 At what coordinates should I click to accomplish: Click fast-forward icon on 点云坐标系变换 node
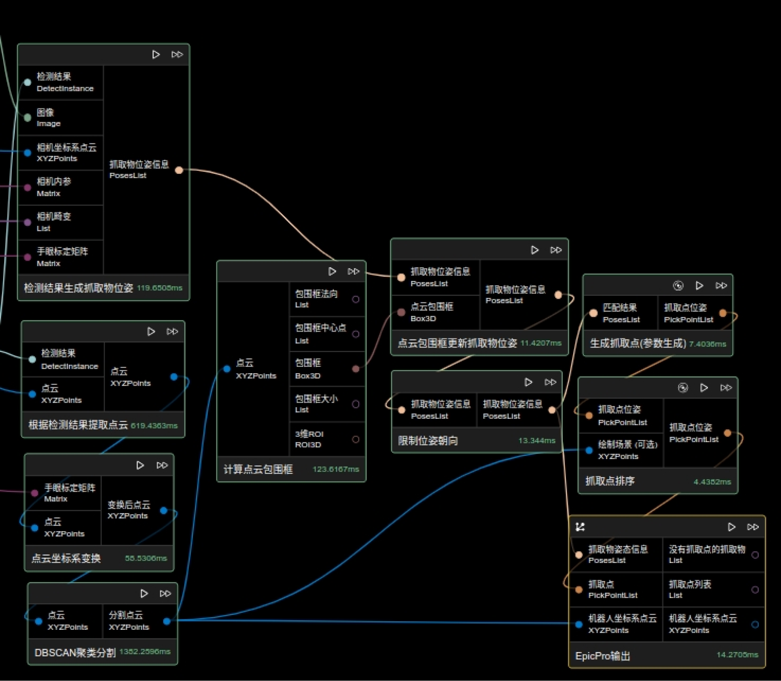click(162, 465)
